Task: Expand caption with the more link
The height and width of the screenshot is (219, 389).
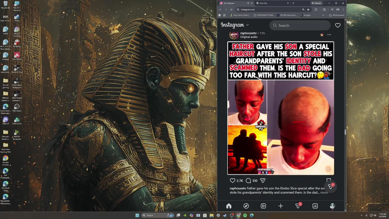Action: [324, 192]
